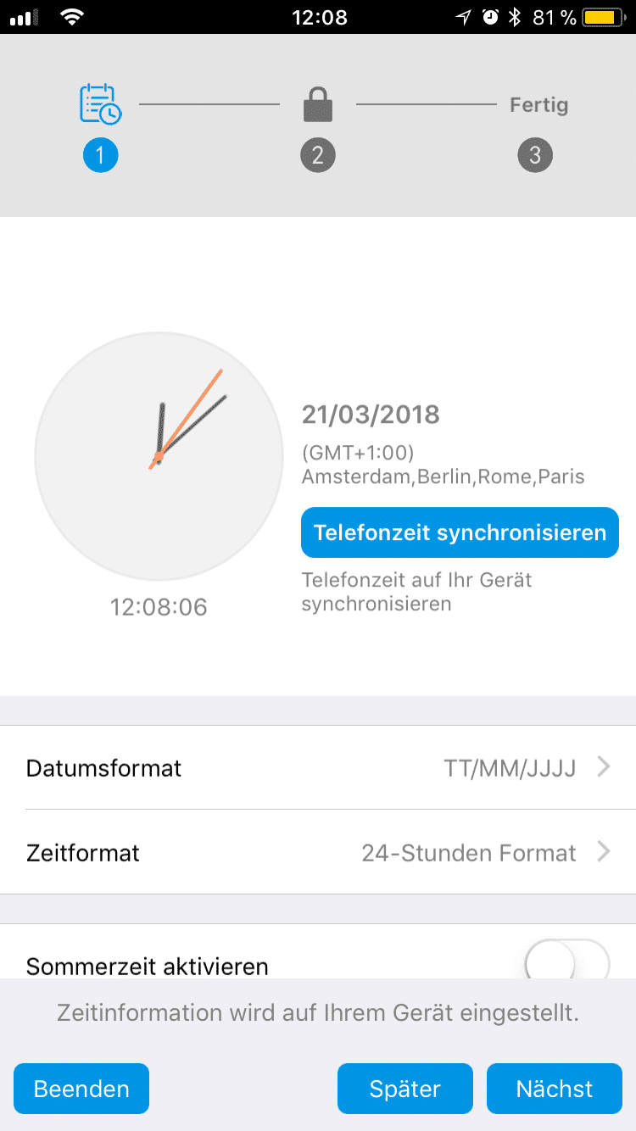Tap the alarm clock status icon
This screenshot has width=636, height=1131.
490,17
